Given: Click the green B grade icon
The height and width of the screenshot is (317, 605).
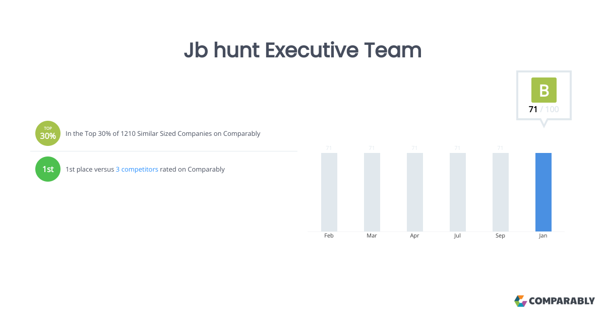Looking at the screenshot, I should pyautogui.click(x=543, y=90).
